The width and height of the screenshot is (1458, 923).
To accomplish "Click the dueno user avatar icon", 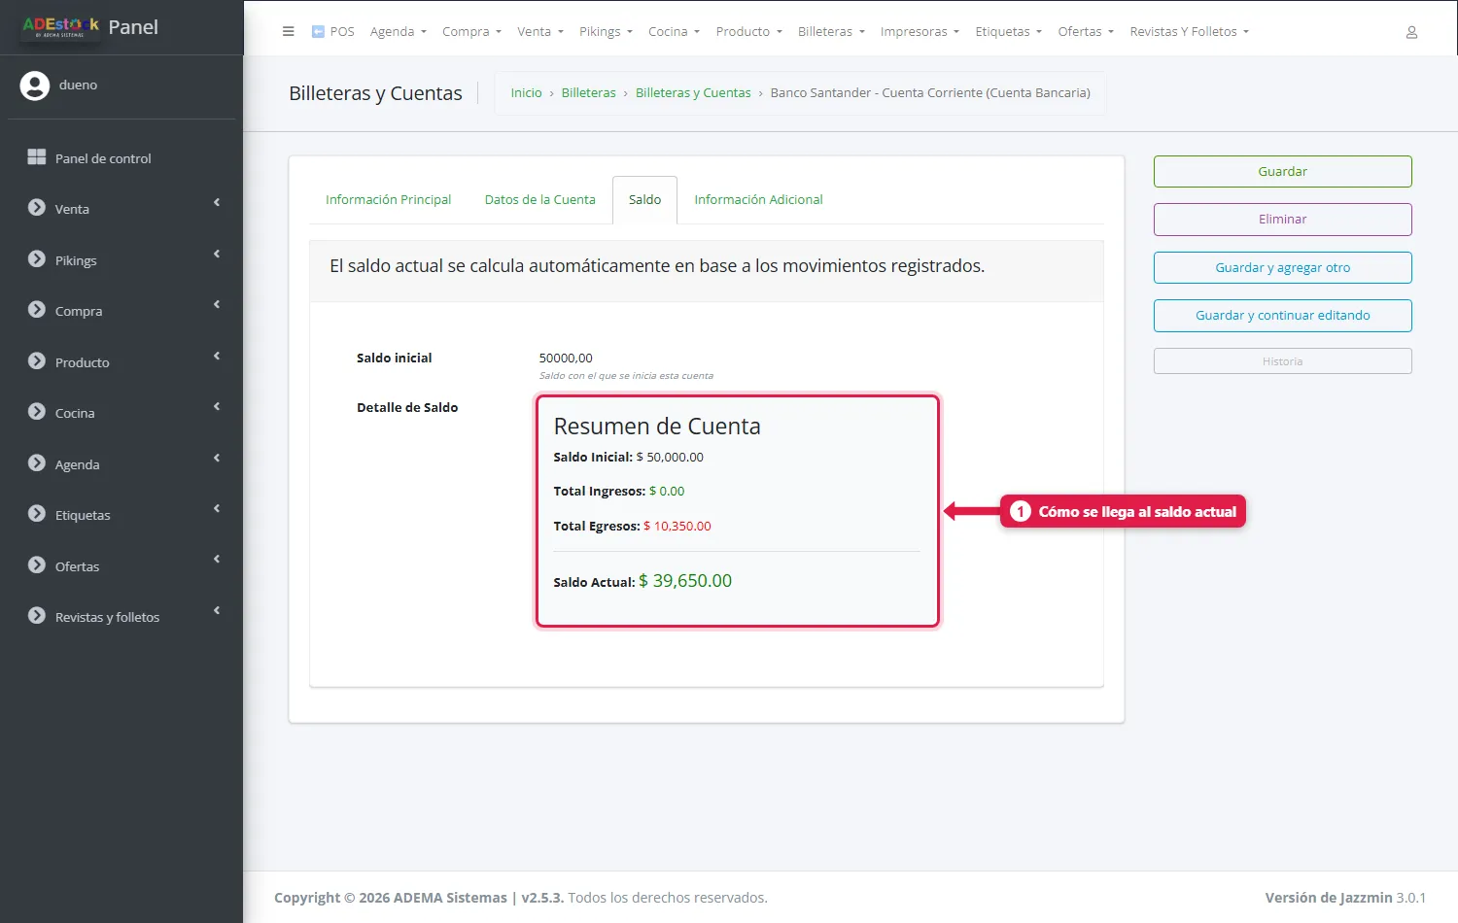I will tap(35, 85).
